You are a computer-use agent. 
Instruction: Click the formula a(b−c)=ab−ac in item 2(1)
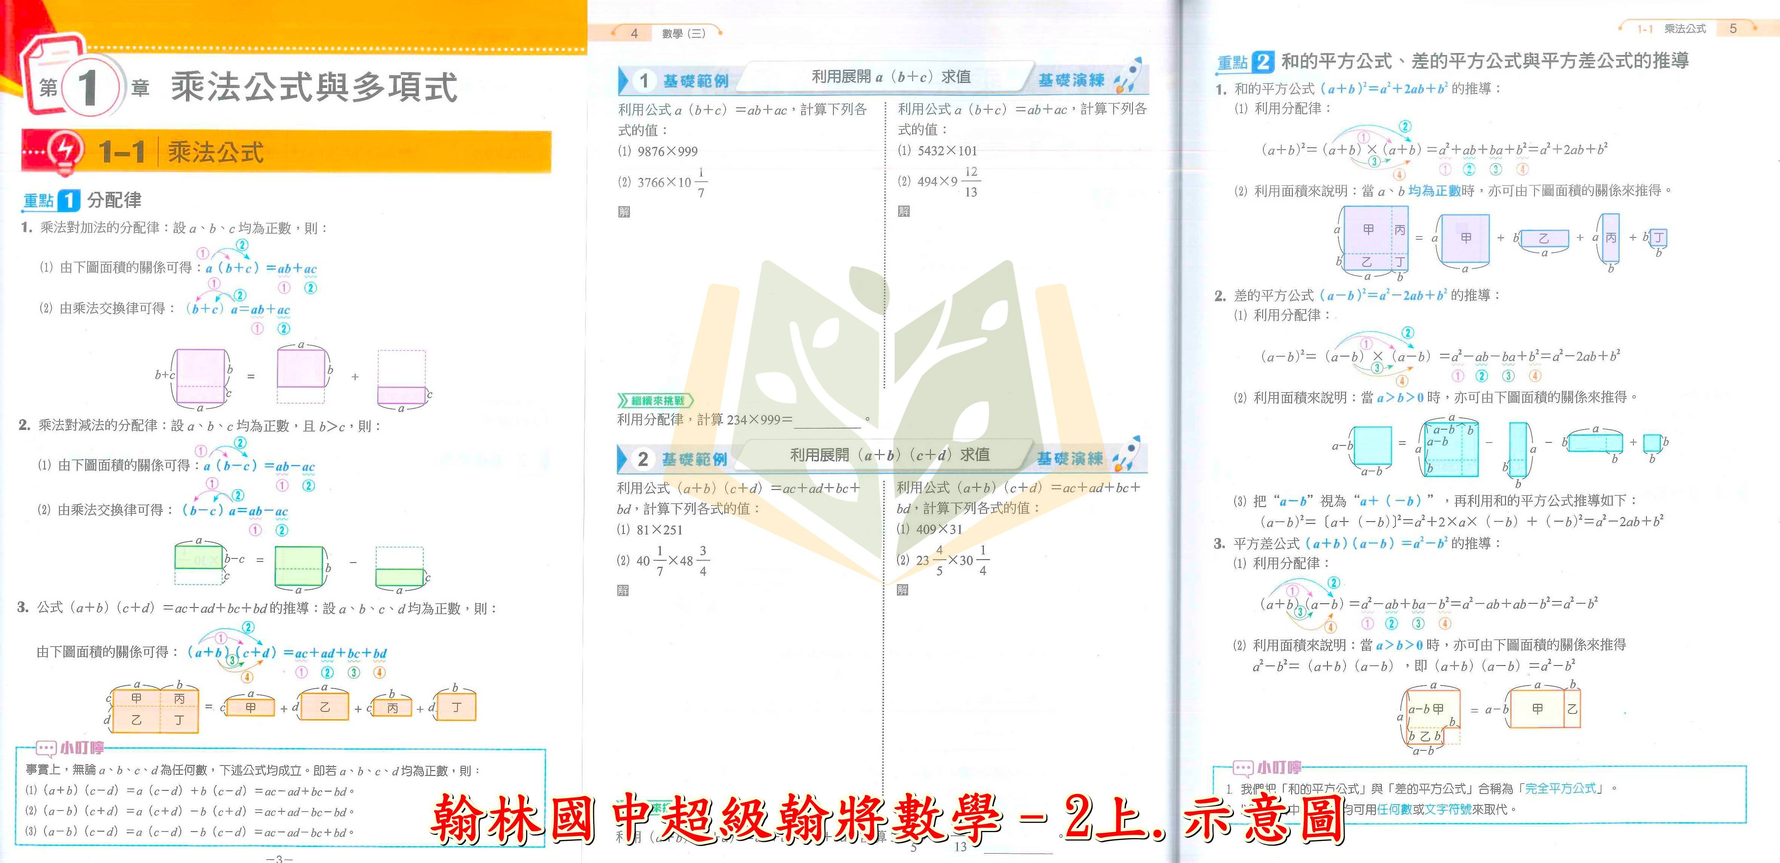[x=259, y=466]
